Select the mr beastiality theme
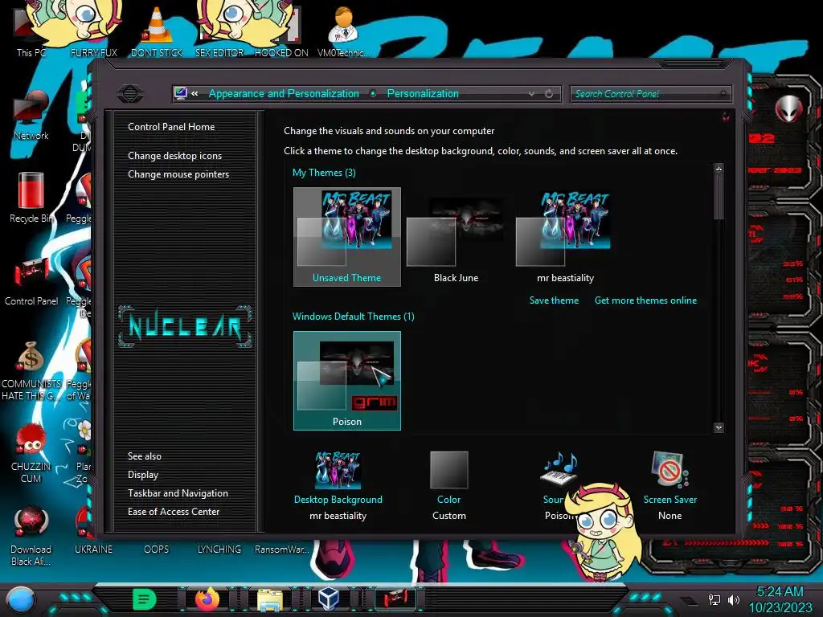This screenshot has width=823, height=617. point(565,237)
